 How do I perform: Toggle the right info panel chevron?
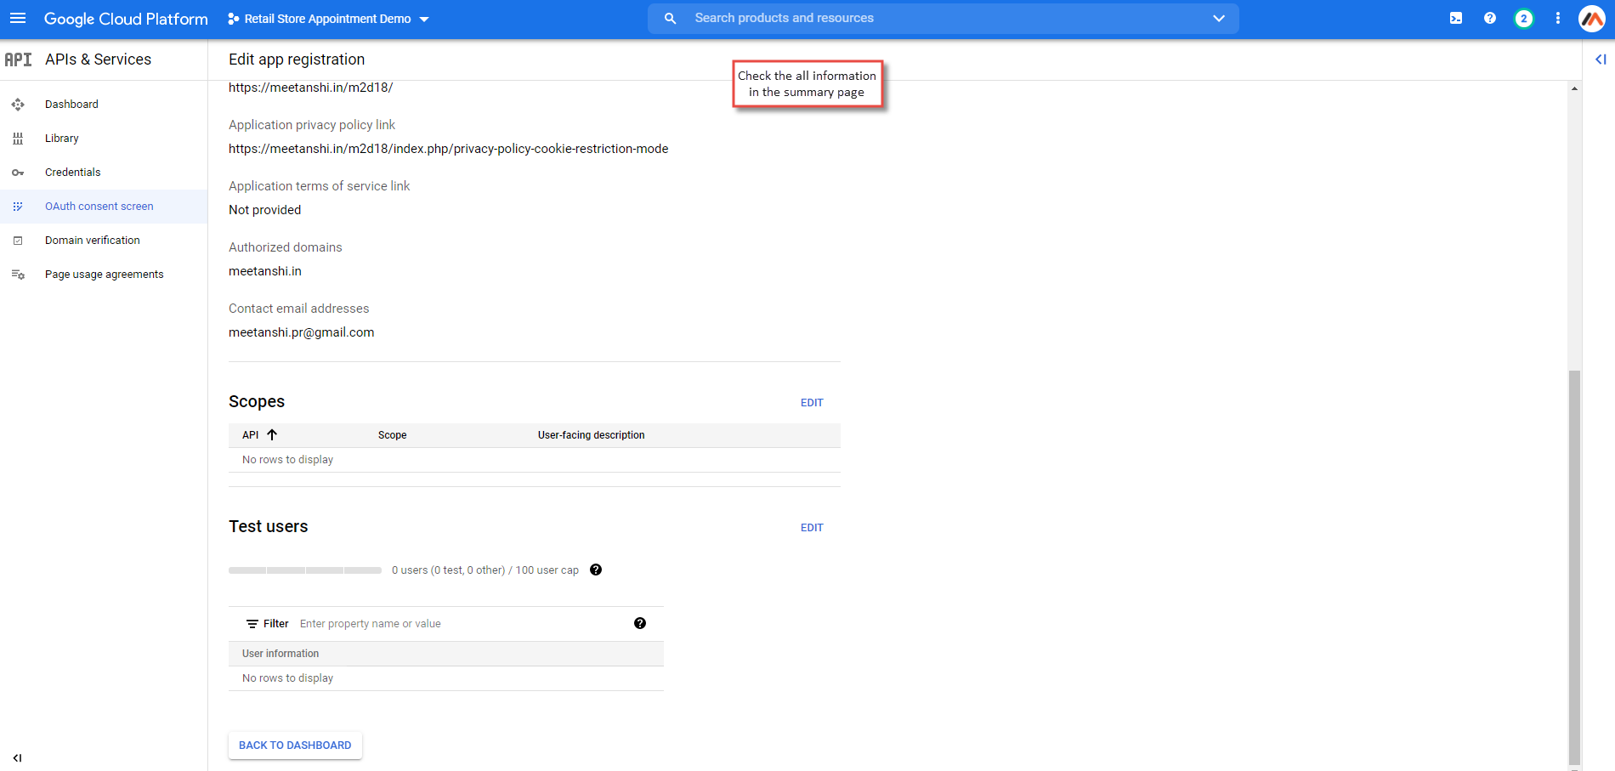pyautogui.click(x=1601, y=60)
